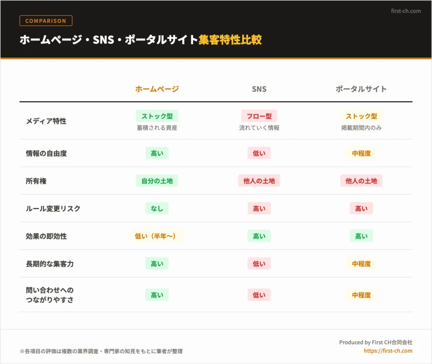The width and height of the screenshot is (432, 364).
Task: Toggle the 中程度 badge in 長期的な集客力 row
Action: click(x=361, y=264)
